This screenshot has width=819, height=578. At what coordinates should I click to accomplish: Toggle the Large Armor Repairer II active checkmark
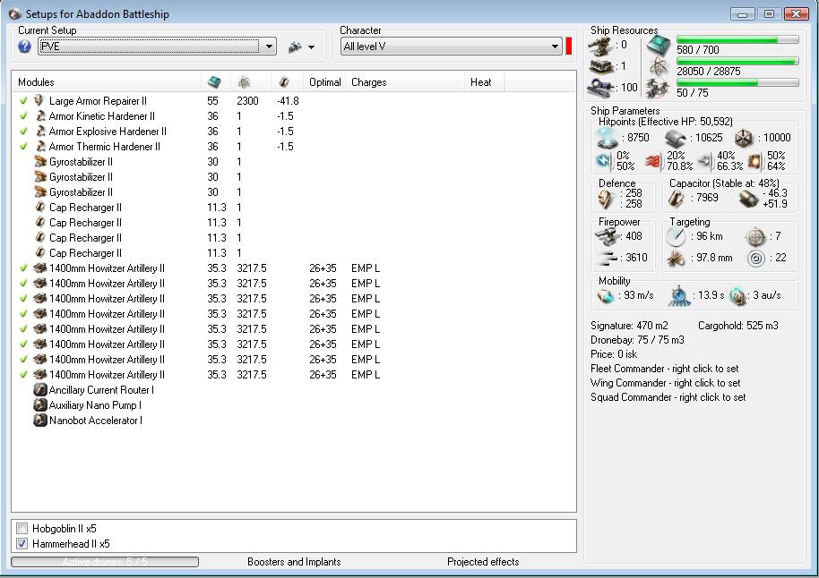tap(23, 100)
